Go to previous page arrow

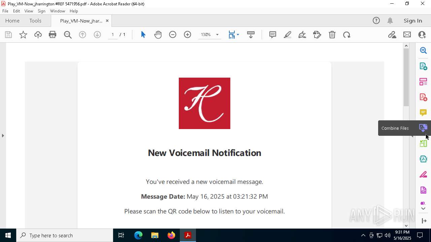(x=82, y=35)
